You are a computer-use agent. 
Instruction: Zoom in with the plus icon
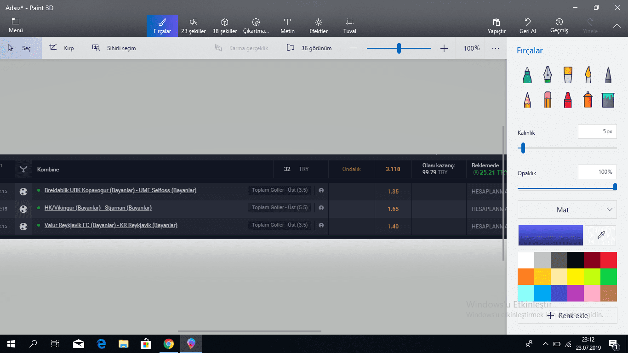[444, 48]
